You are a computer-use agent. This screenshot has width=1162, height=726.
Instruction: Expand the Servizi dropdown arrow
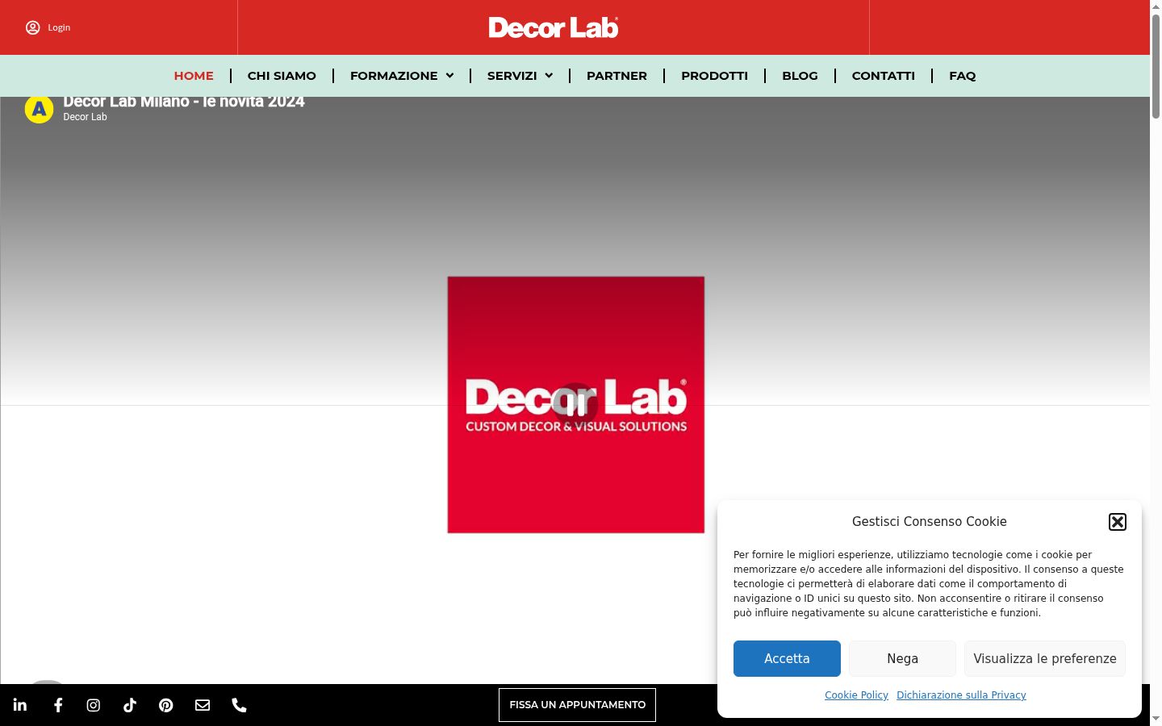549,76
